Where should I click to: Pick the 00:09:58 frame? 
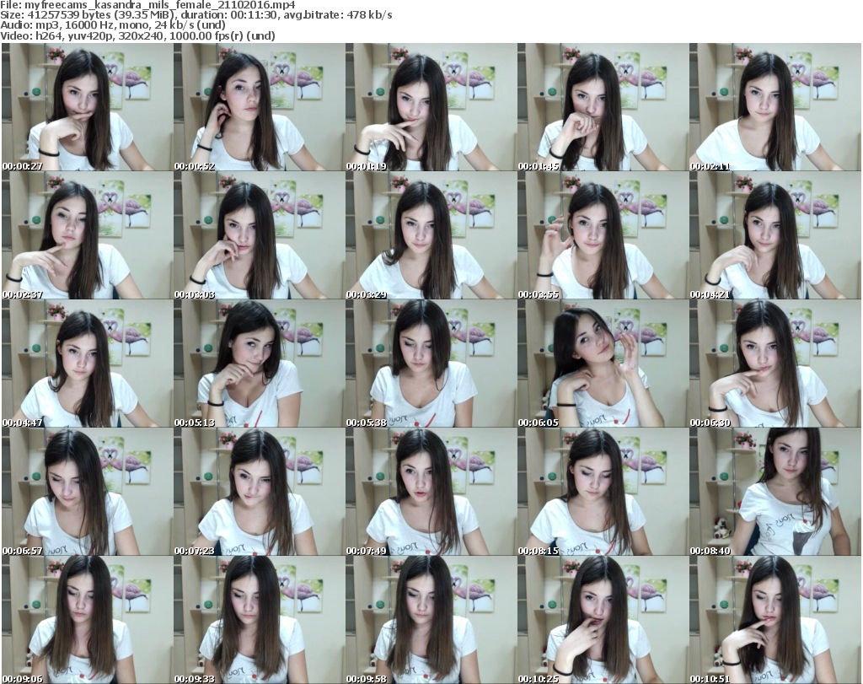point(431,620)
